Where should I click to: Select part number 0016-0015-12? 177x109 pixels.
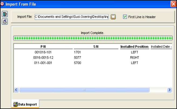point(43,58)
